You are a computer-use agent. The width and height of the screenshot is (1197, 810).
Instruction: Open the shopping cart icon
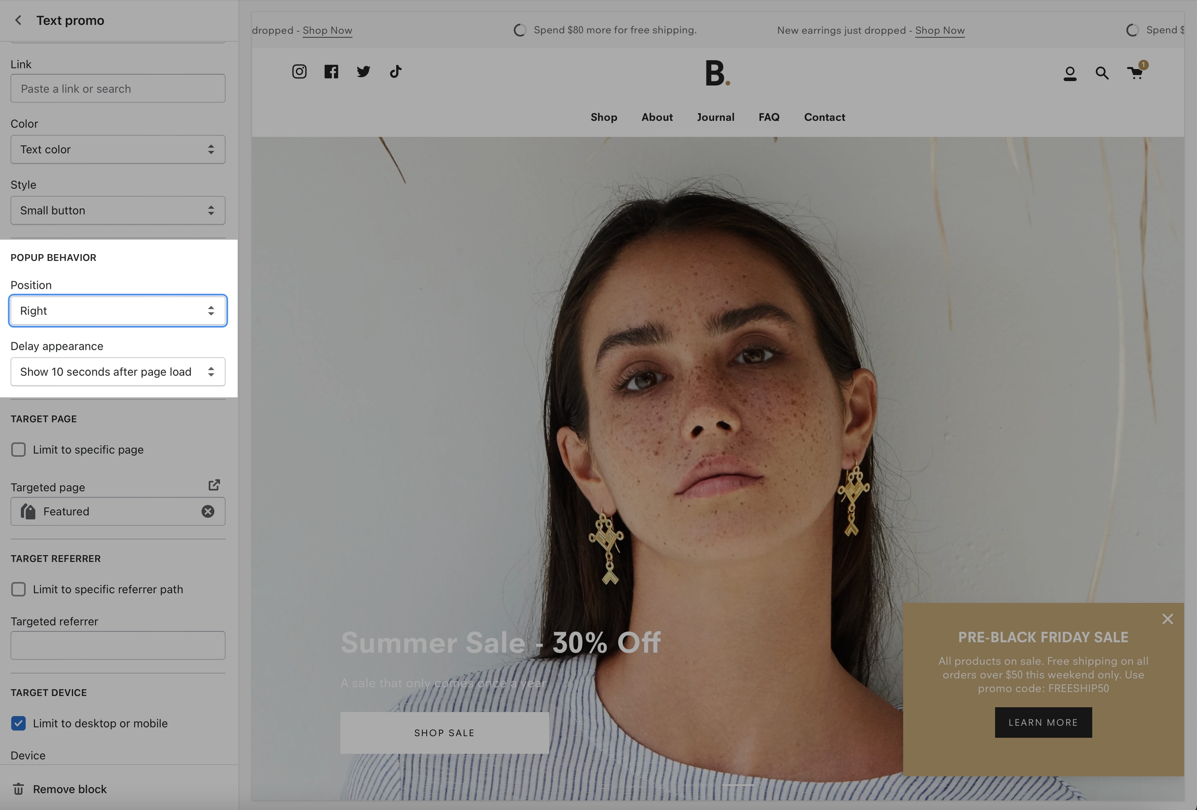point(1135,73)
